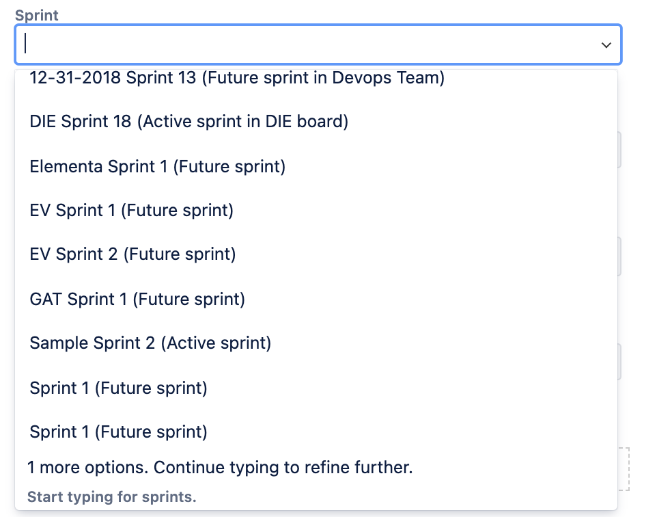
Task: Click the Sprint dropdown chevron arrow
Action: pyautogui.click(x=606, y=45)
